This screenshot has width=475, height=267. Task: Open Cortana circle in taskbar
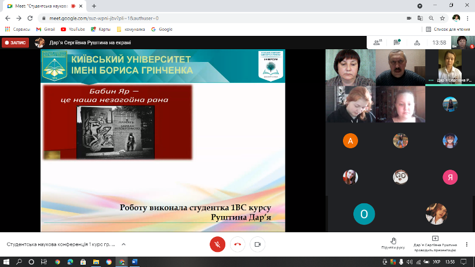pyautogui.click(x=31, y=262)
